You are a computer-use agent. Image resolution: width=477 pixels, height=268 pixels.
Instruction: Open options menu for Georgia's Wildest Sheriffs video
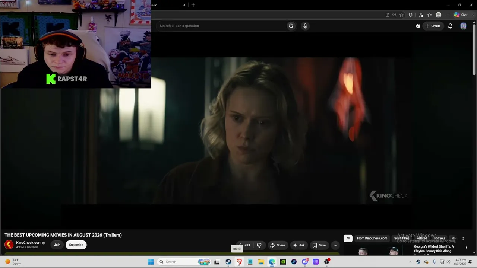point(466,248)
